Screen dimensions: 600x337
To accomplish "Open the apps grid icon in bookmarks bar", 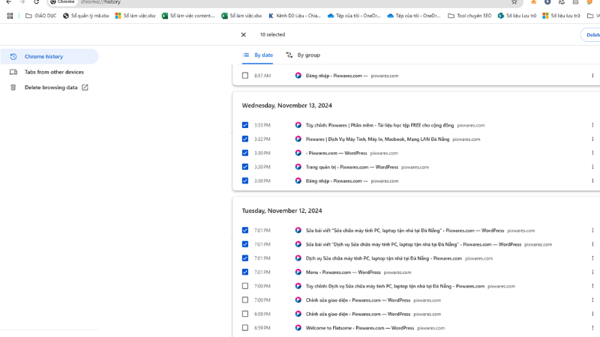I will (x=10, y=16).
